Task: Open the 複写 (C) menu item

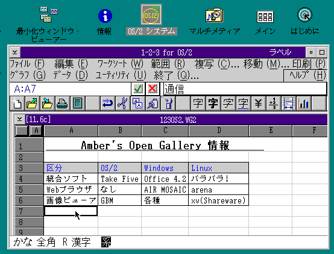Action: click(216, 64)
